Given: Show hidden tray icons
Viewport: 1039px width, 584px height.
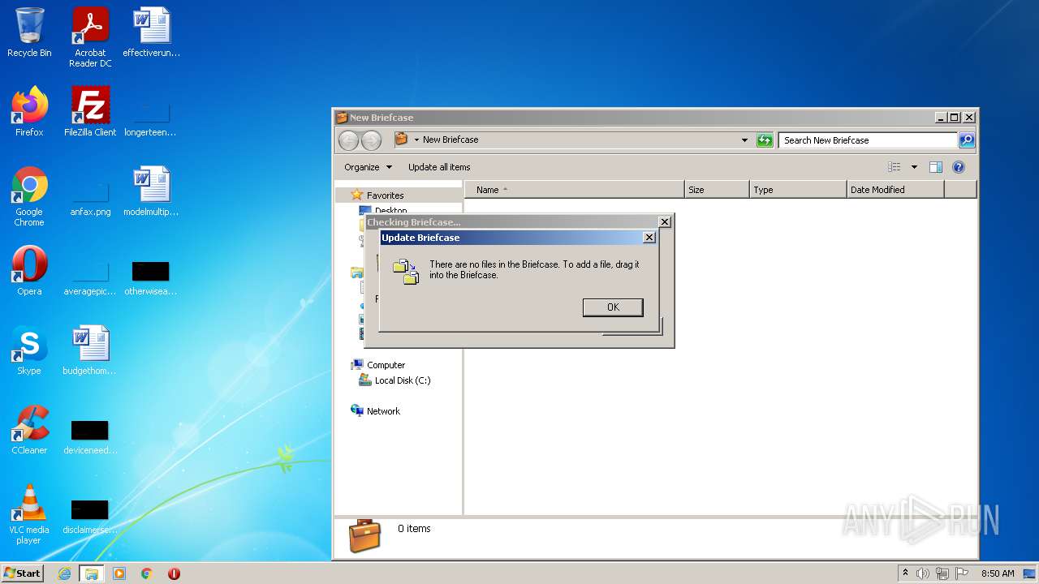Looking at the screenshot, I should pos(905,573).
